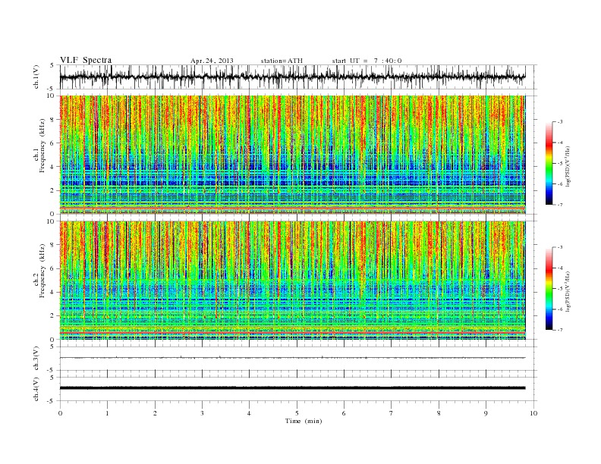Click ch.2 spectrogram frequency tick "2"
Screen dimensions: 601x464
tap(53, 316)
